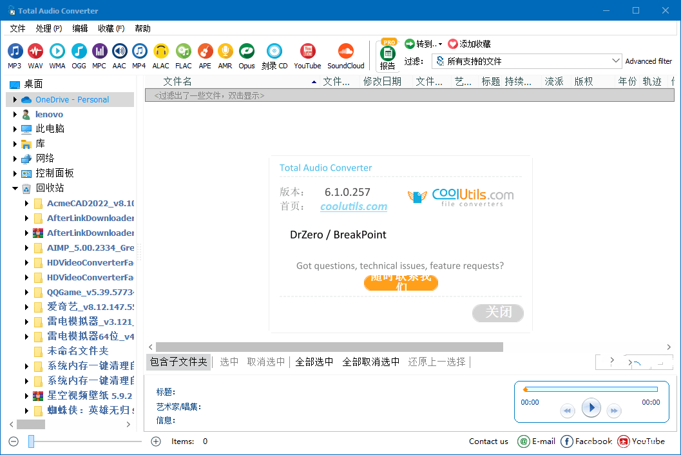Screen dimensions: 681x455
Task: Add to favorites with 添加收藏
Action: click(x=470, y=44)
